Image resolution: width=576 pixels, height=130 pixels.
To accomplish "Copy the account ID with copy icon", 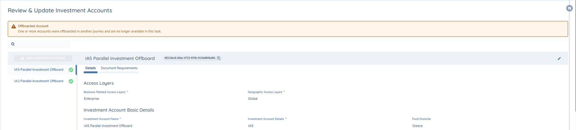I will pos(219,58).
